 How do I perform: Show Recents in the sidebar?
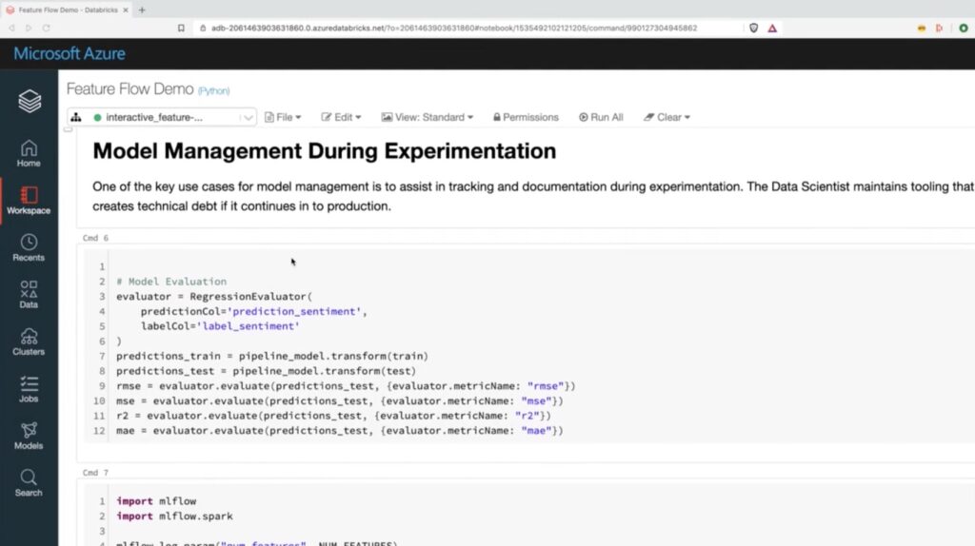tap(29, 247)
